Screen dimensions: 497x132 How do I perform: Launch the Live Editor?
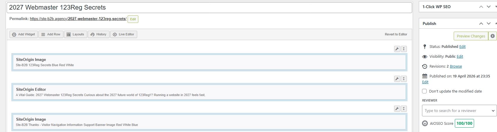[124, 34]
